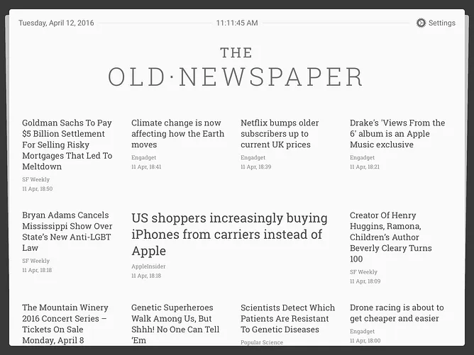Click the Tuesday, April 12, 2016 date

(56, 23)
